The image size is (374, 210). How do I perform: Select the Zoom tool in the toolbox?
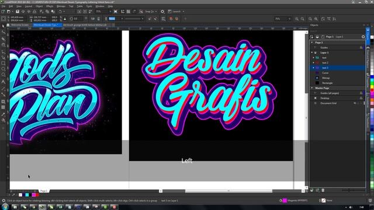tap(3, 45)
